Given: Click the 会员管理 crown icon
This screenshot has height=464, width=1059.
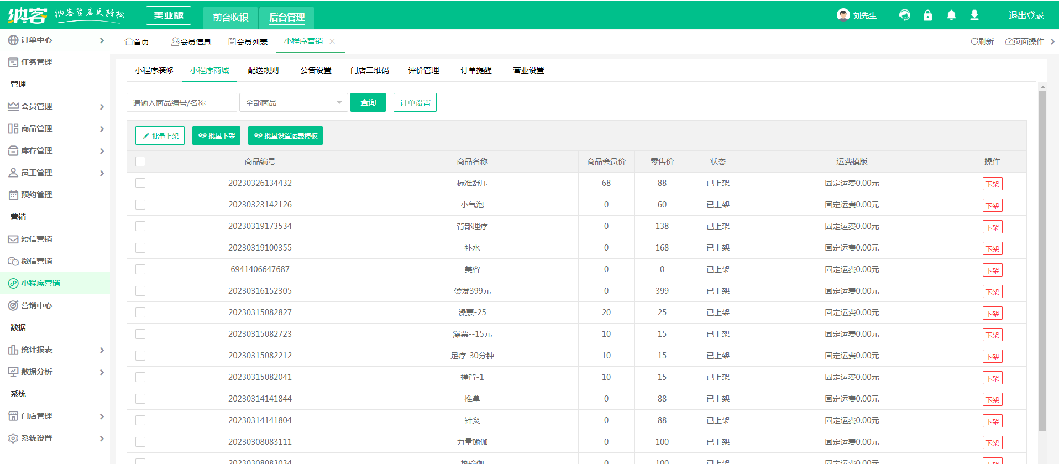Looking at the screenshot, I should click(x=13, y=106).
